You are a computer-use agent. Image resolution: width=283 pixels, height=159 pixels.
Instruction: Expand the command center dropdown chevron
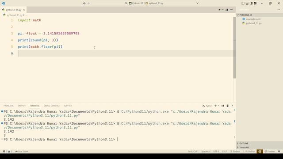pos(198,3)
